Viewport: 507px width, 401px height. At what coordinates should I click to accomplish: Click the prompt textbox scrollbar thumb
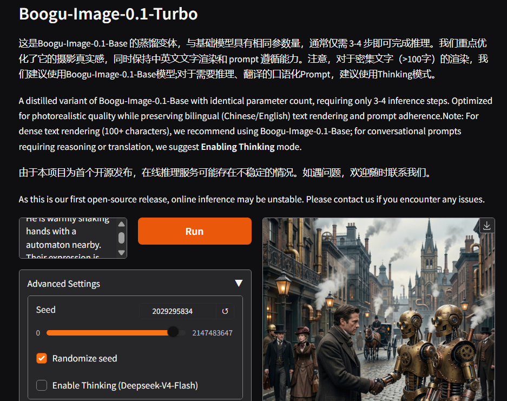tap(121, 238)
